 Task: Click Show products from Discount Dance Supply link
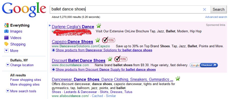point(106,70)
